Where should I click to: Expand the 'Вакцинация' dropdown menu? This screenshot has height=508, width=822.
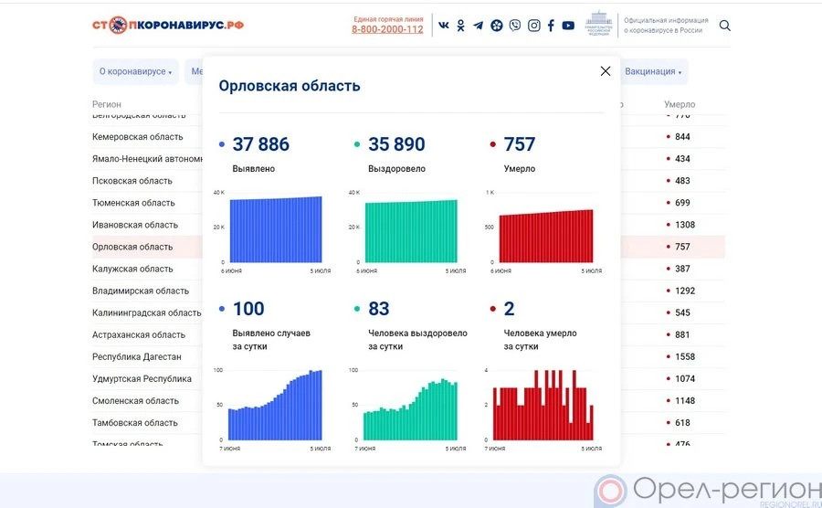point(653,71)
